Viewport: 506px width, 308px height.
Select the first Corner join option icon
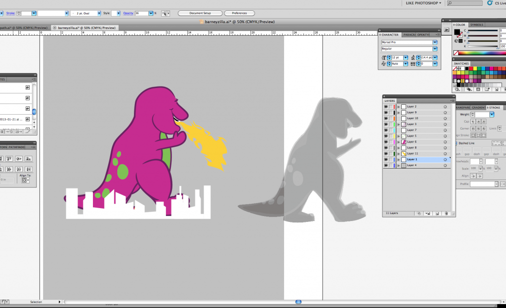pyautogui.click(x=473, y=129)
